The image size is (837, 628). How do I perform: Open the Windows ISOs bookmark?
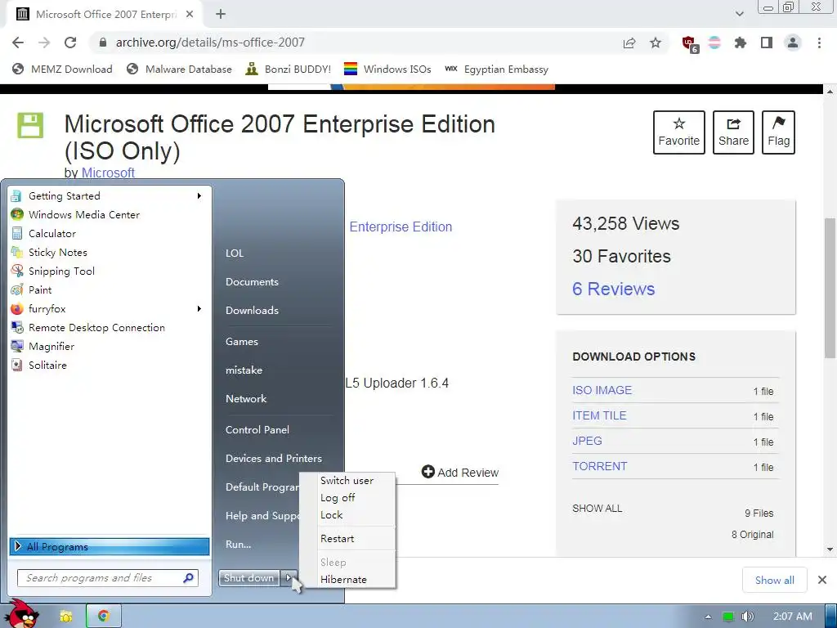387,70
